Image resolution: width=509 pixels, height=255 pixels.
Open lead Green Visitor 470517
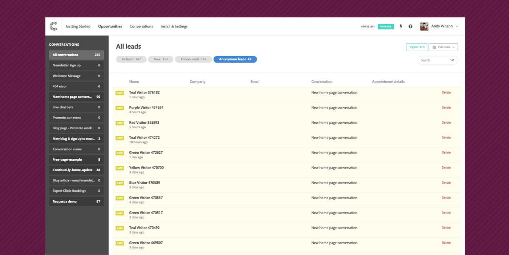[146, 213]
